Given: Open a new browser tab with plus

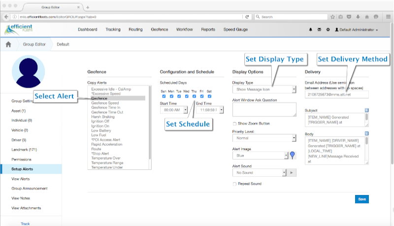Looking at the screenshot, I should click(x=88, y=7).
